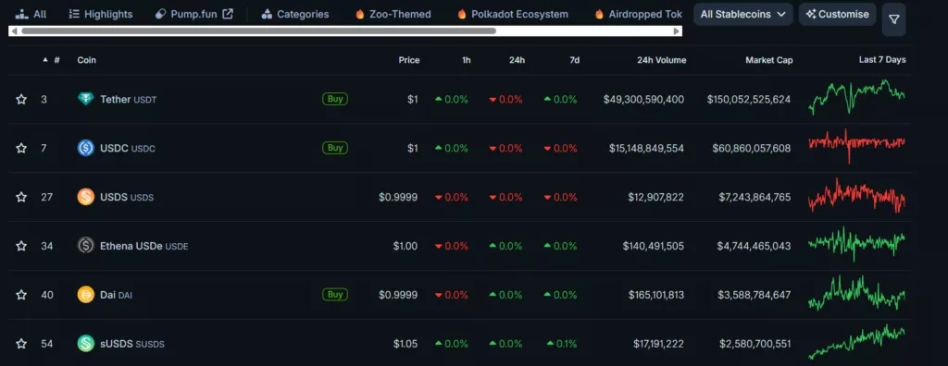Click the Dai coin logo icon
This screenshot has width=948, height=366.
[86, 295]
